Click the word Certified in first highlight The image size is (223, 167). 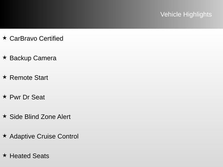(x=51, y=38)
